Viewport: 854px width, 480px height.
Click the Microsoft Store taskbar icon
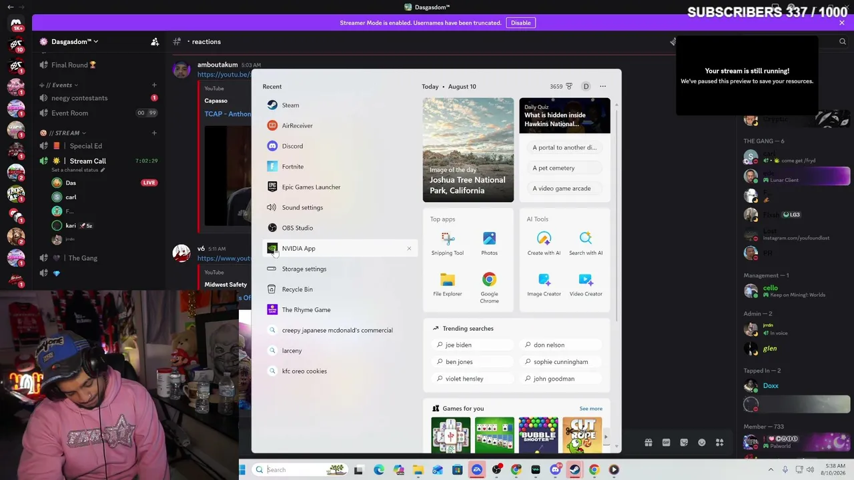tap(458, 470)
